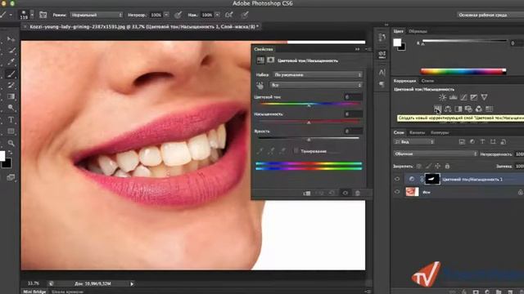The height and width of the screenshot is (294, 524).
Task: Open the tool preset picker arrow
Action: (x=11, y=15)
